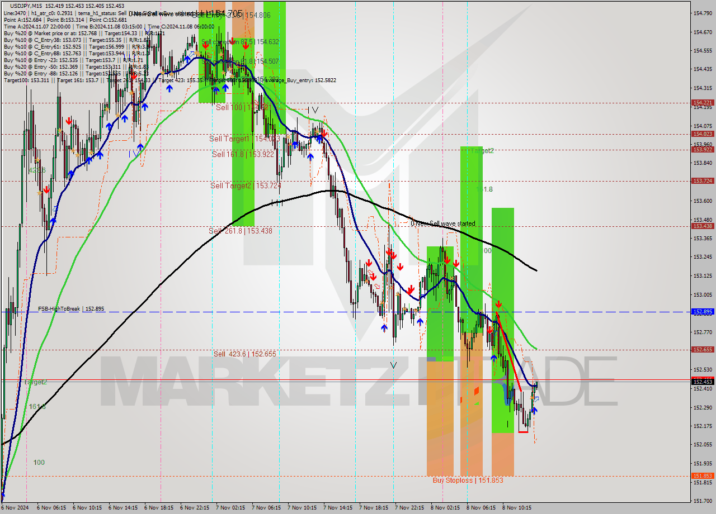
Task: Select the 'Sell 423.6 | 152.655' label
Action: (x=244, y=354)
